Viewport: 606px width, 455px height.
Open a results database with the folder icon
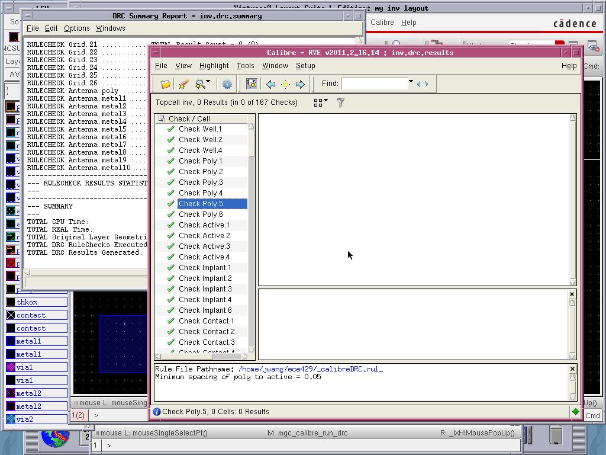point(166,84)
